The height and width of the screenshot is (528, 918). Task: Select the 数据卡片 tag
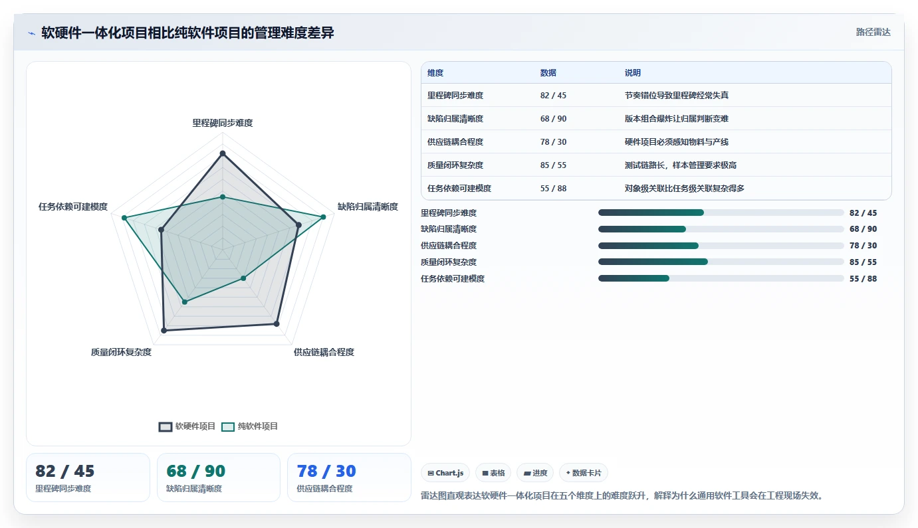(x=584, y=473)
